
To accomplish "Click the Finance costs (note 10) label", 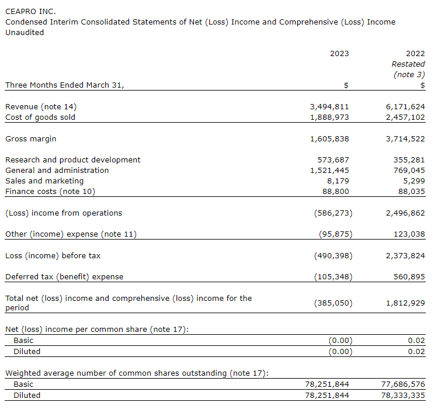I will point(50,191).
